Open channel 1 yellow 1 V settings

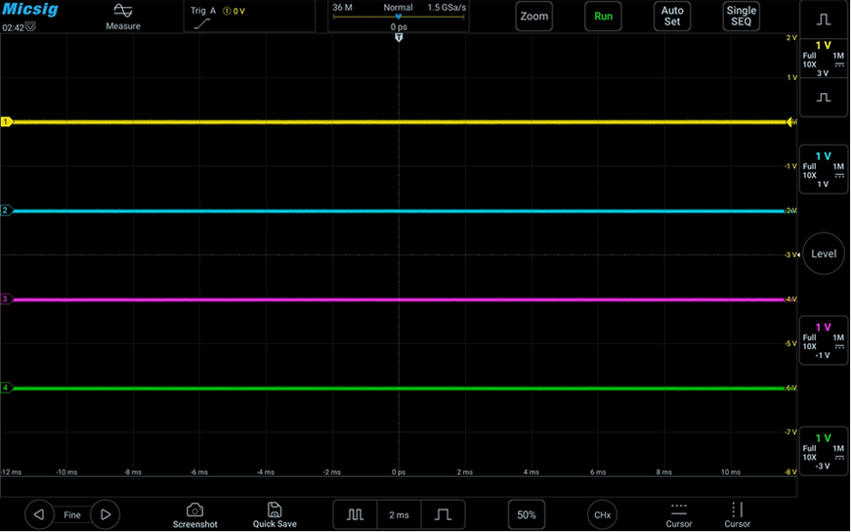(x=824, y=59)
